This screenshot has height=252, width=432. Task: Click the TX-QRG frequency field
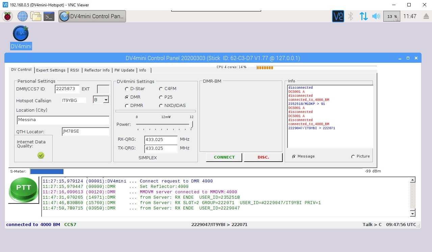click(x=161, y=148)
